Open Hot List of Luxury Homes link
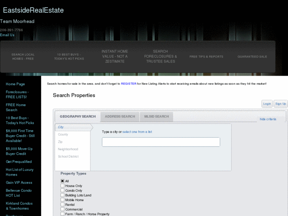Viewport: 288px width, 216px height. pos(20,172)
